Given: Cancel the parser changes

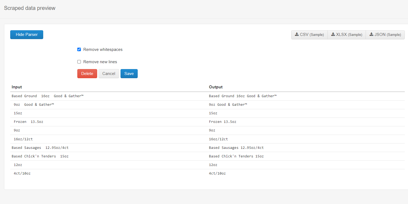Looking at the screenshot, I should tap(109, 74).
